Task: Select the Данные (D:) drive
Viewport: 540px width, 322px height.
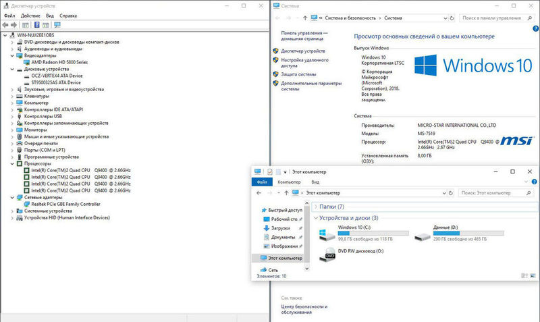Action: click(459, 233)
